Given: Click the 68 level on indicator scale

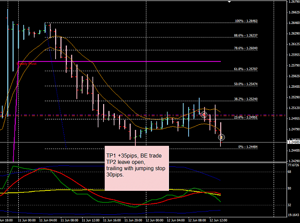Looking at the screenshot, I should (289, 172).
